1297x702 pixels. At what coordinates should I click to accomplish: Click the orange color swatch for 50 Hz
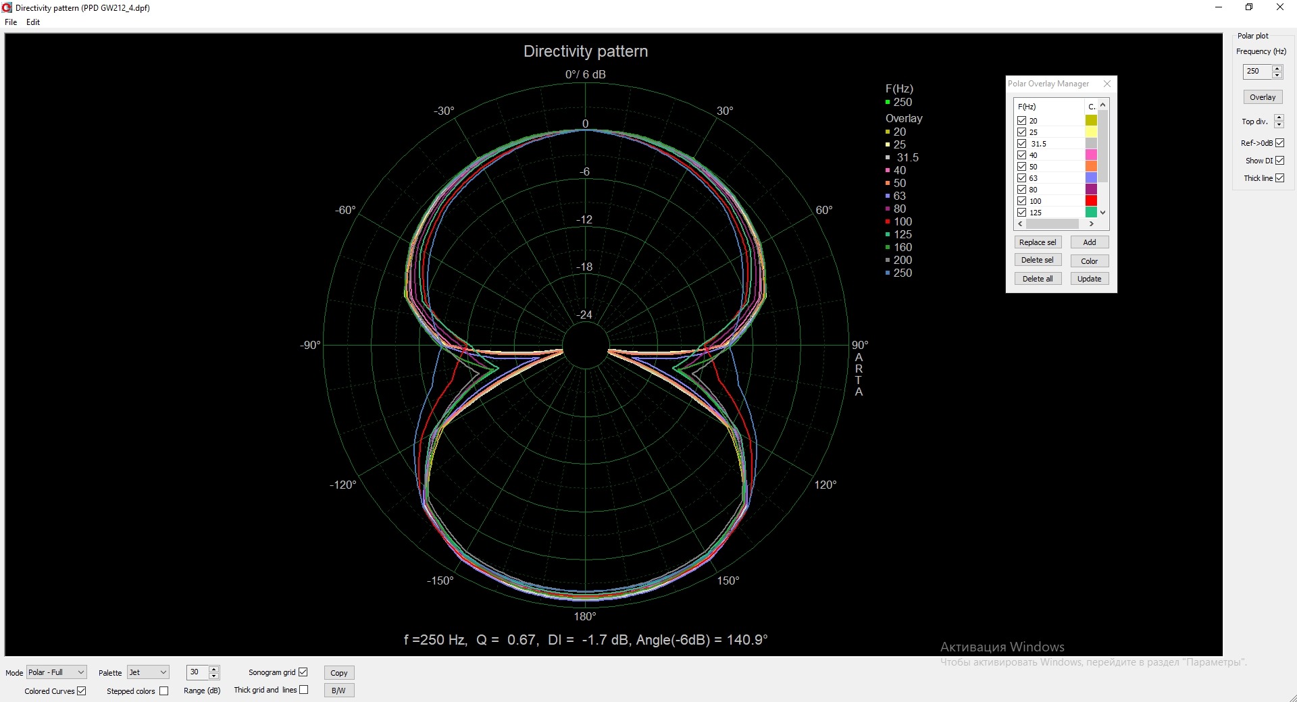(x=1091, y=167)
